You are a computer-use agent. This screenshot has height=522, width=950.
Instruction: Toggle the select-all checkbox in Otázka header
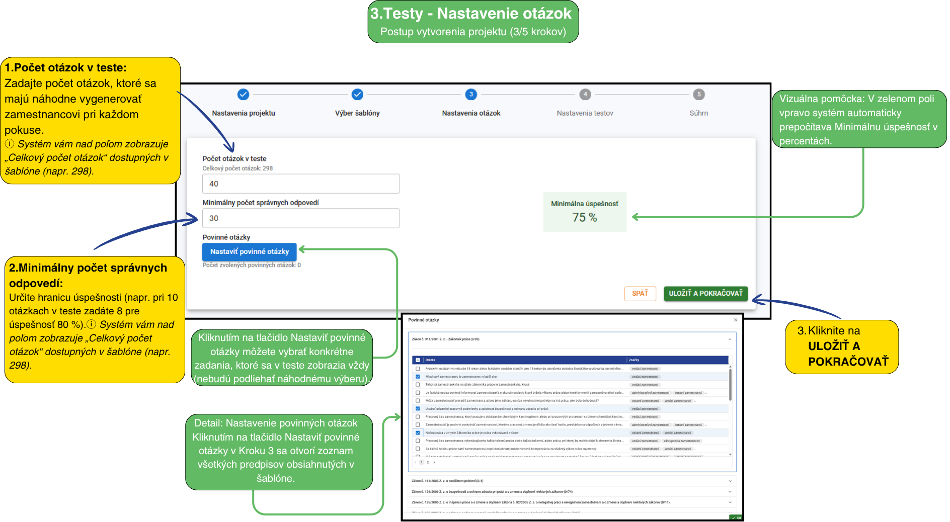coord(418,360)
